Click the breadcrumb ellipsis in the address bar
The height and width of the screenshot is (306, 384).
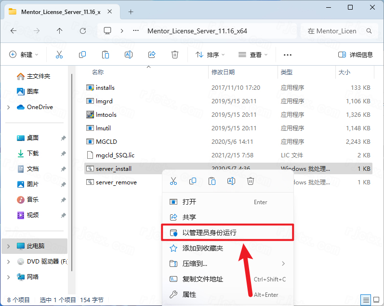[136, 31]
